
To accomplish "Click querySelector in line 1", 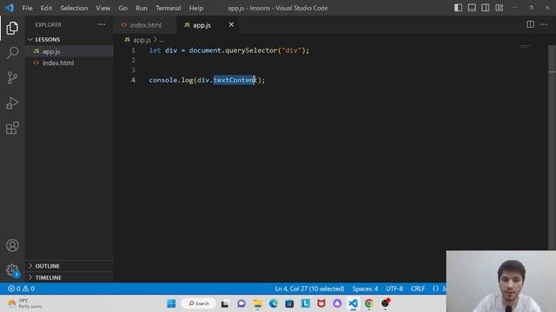I will [x=251, y=50].
